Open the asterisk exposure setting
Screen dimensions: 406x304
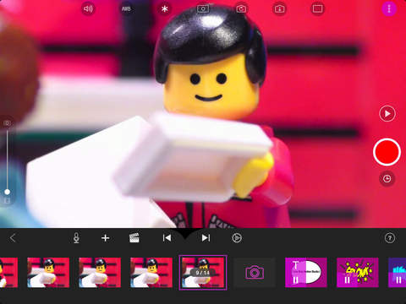(x=165, y=9)
